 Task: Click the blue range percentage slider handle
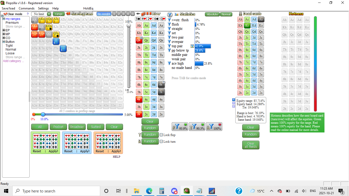[x=43, y=115]
